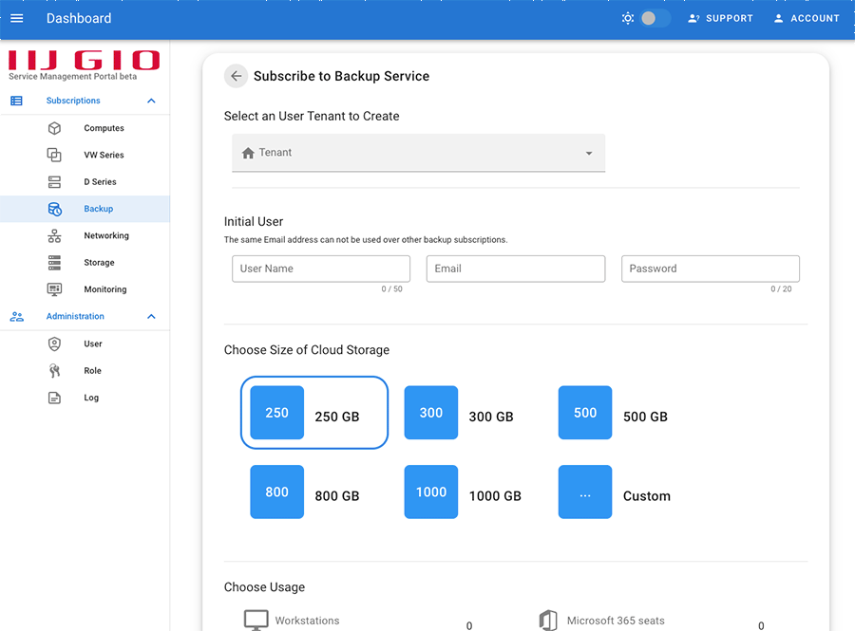The width and height of the screenshot is (855, 631).
Task: Select the 1000 GB storage option
Action: tap(431, 492)
